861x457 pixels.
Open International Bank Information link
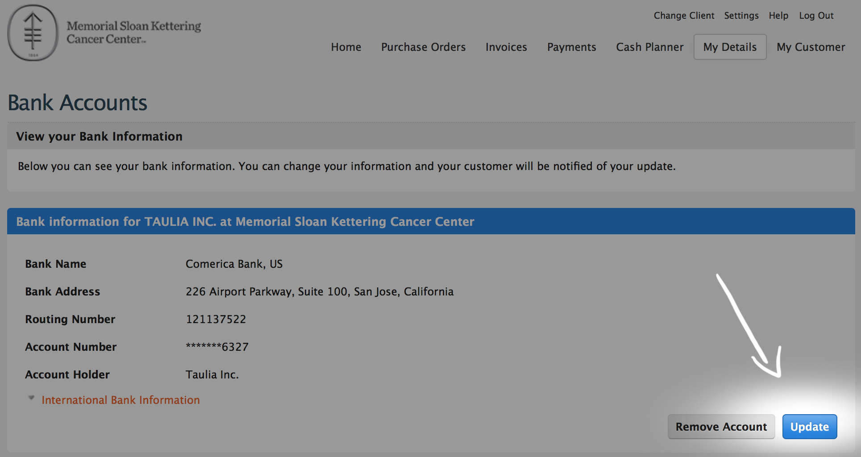pyautogui.click(x=121, y=400)
